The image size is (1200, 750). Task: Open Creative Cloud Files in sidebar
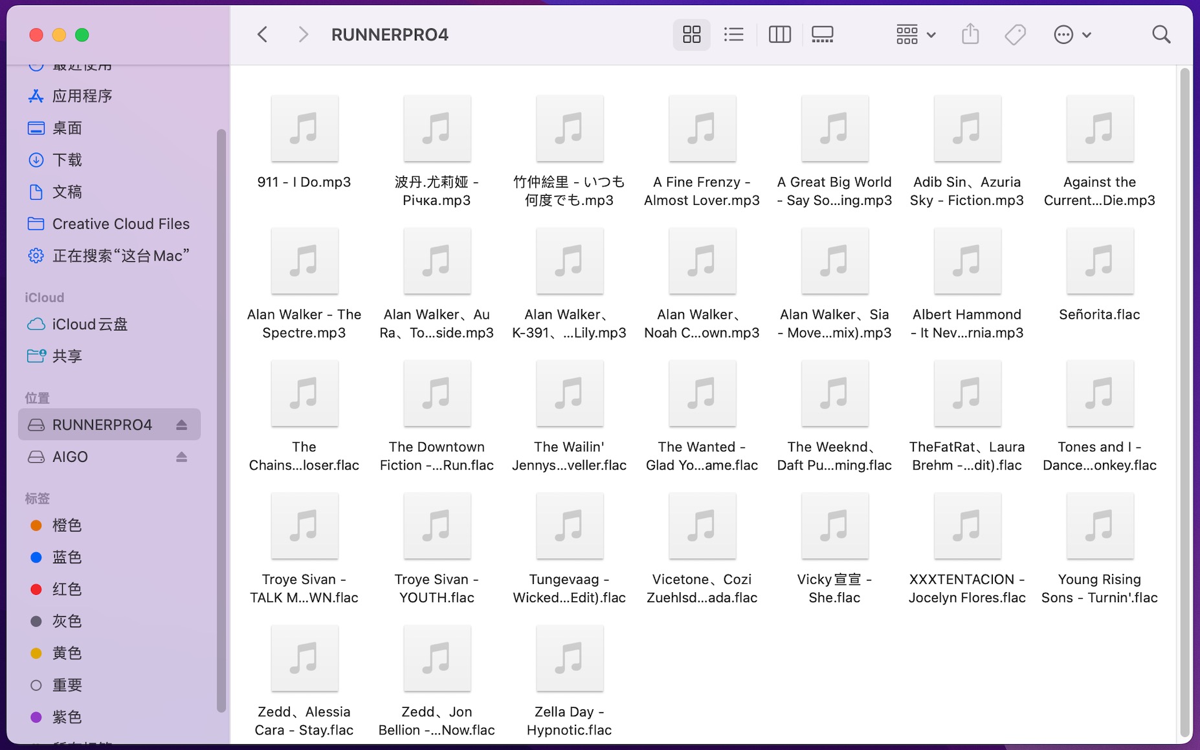coord(109,224)
